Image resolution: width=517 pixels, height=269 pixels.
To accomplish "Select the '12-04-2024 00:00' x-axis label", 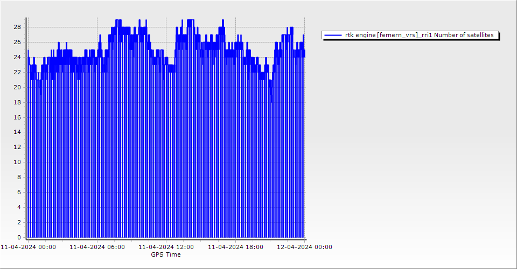I will [x=304, y=247].
